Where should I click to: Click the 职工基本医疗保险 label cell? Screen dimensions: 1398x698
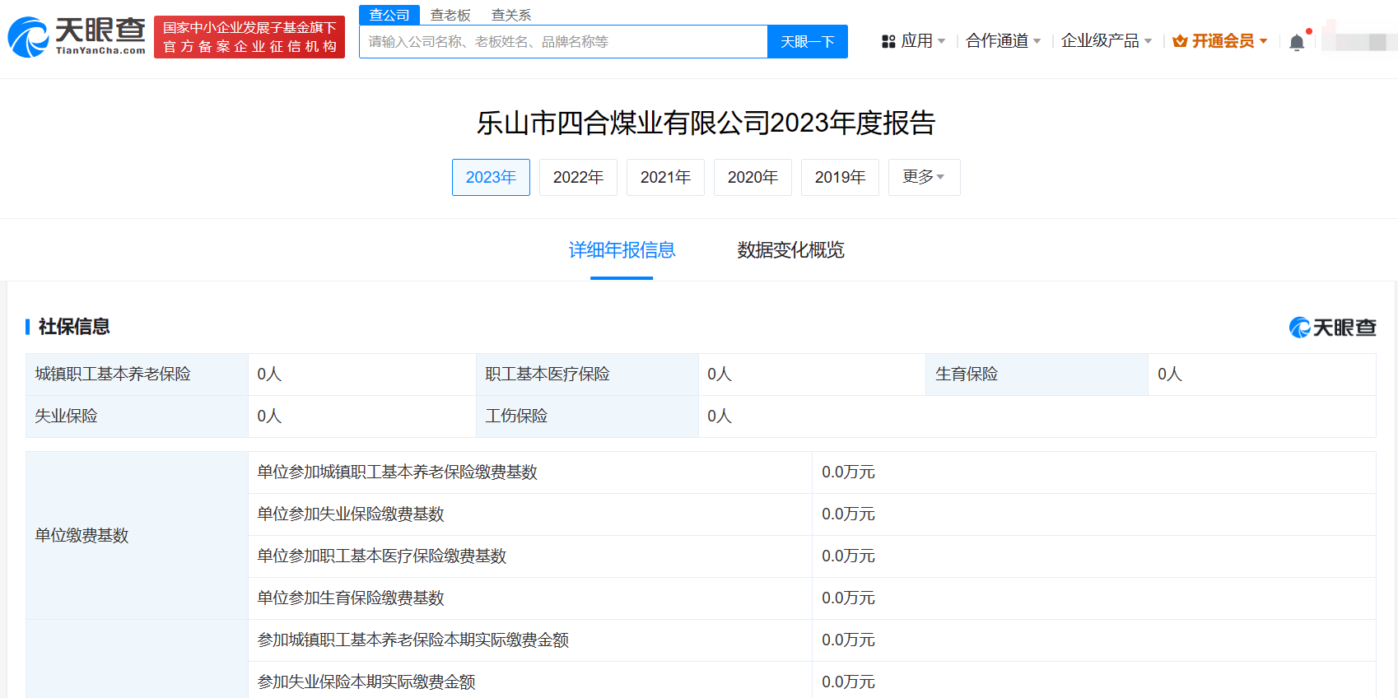pos(587,375)
